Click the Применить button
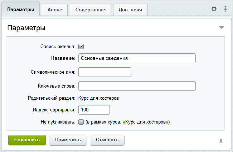The width and height of the screenshot is (233, 152). coord(68,140)
